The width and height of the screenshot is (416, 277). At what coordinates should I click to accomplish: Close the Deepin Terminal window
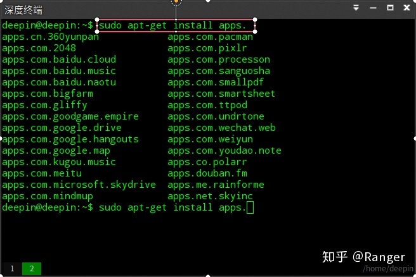coord(406,8)
